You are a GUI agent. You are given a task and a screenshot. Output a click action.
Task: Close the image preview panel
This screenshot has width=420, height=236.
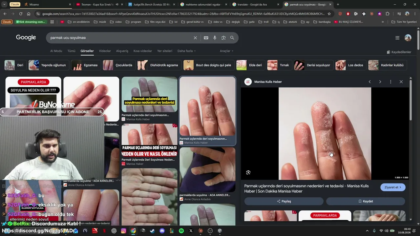coord(401,82)
